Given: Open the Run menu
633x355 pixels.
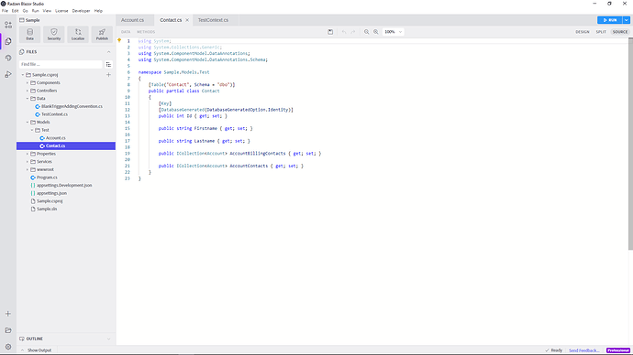Looking at the screenshot, I should [x=36, y=11].
